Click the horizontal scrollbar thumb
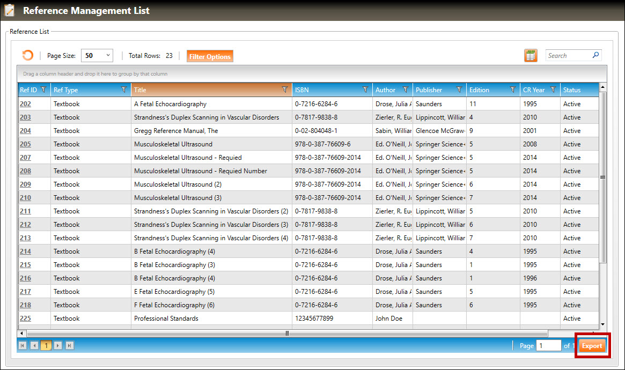 [287, 333]
